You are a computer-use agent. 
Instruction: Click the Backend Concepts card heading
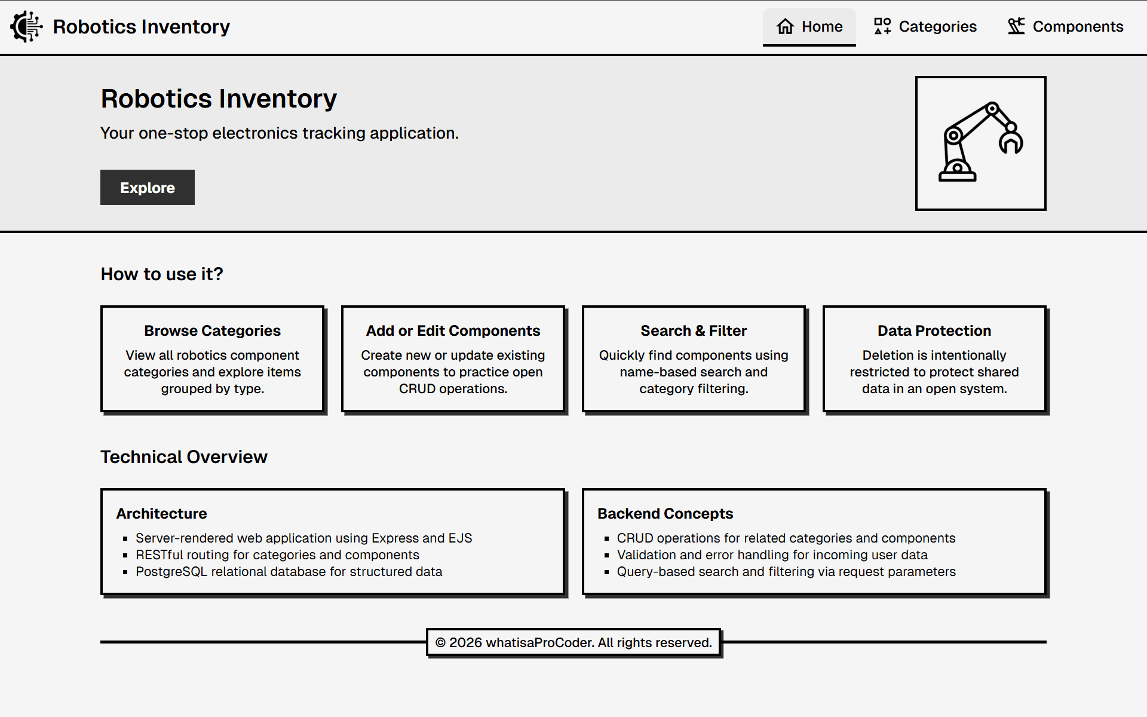point(665,513)
